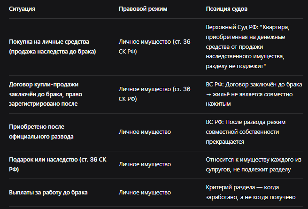Click text "ВС РФ: После развода режим"
The width and height of the screenshot is (308, 209).
tap(246, 122)
